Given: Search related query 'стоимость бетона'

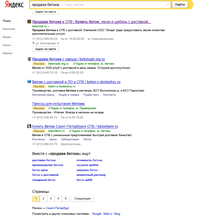Looking at the screenshot, I should pyautogui.click(x=89, y=160).
